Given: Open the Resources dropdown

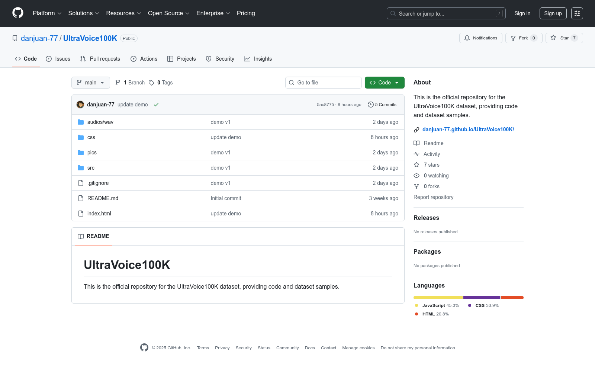Looking at the screenshot, I should pyautogui.click(x=123, y=13).
